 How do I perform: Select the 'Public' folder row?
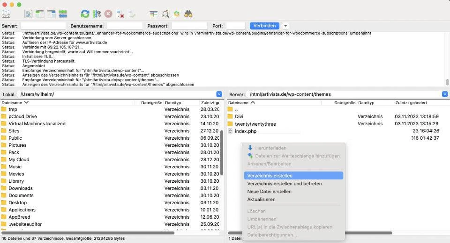111,138
